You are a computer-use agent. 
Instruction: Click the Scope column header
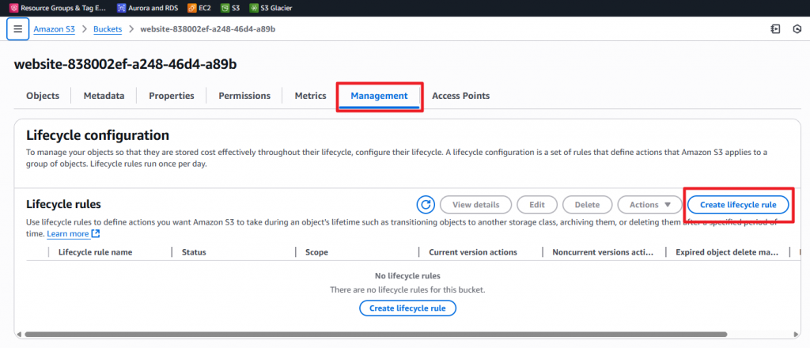(x=316, y=252)
